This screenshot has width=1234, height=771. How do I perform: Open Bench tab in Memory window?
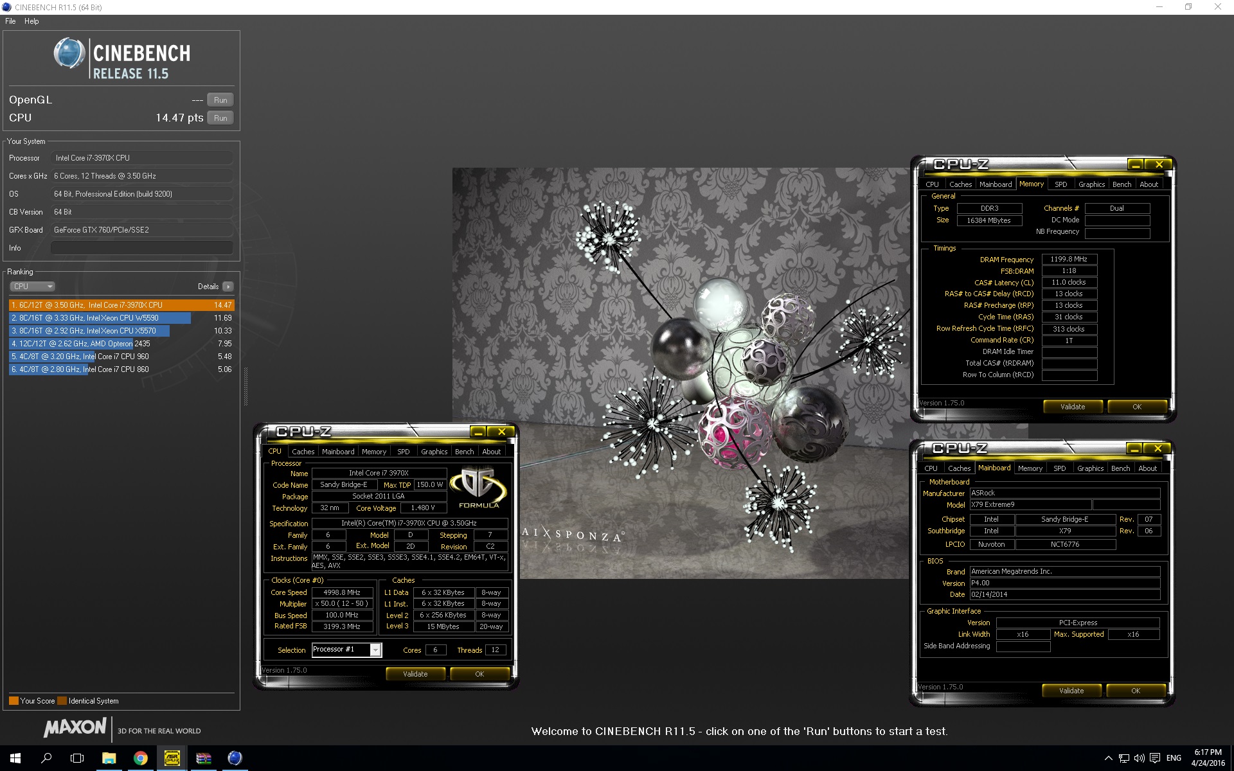point(1122,184)
